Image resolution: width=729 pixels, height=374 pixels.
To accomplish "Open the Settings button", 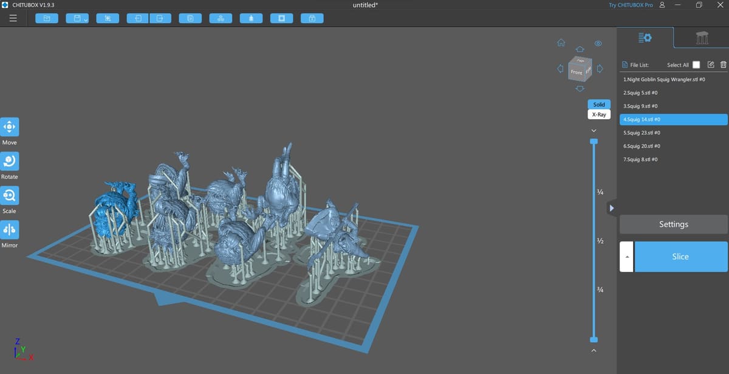I will (x=674, y=224).
